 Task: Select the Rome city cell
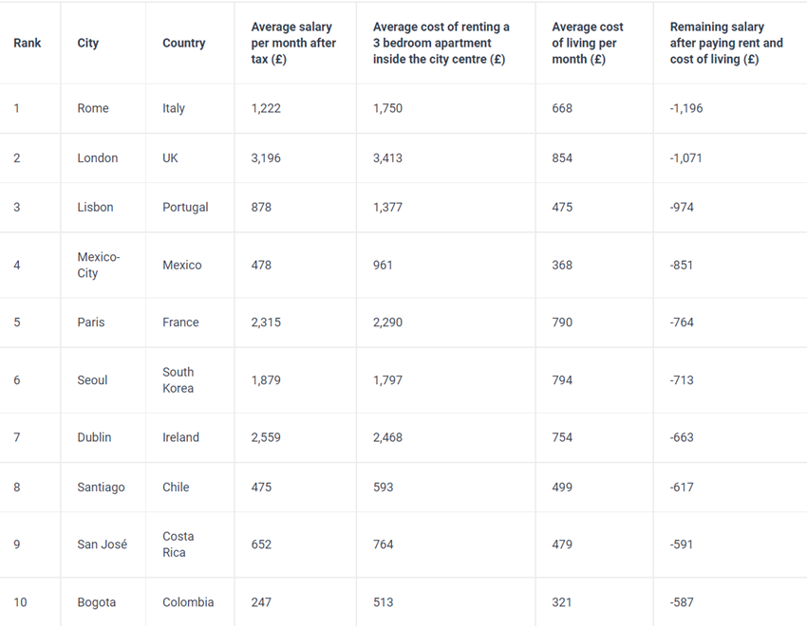click(93, 108)
